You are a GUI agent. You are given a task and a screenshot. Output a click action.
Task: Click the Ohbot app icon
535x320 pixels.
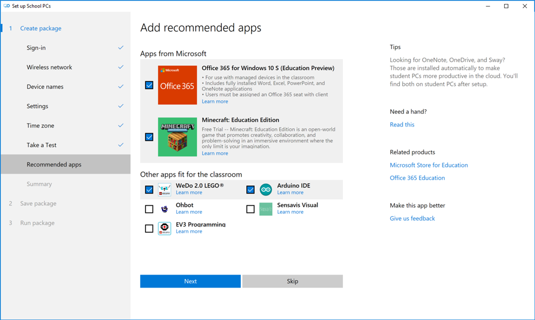tap(164, 209)
